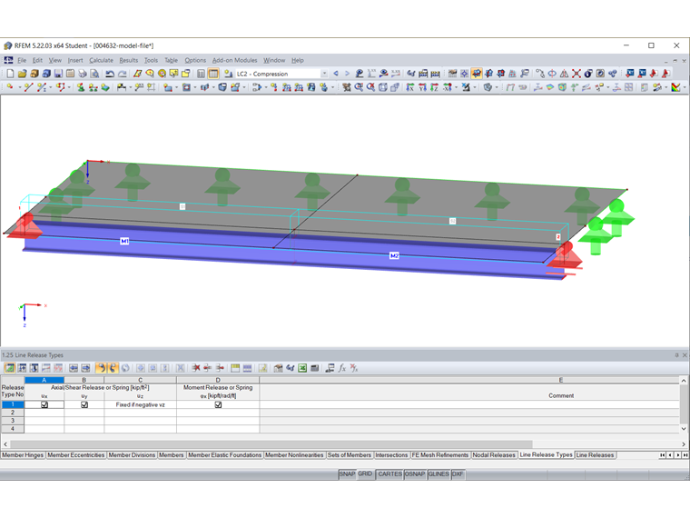The width and height of the screenshot is (690, 518).
Task: Select row 4 header in release table
Action: tap(13, 429)
